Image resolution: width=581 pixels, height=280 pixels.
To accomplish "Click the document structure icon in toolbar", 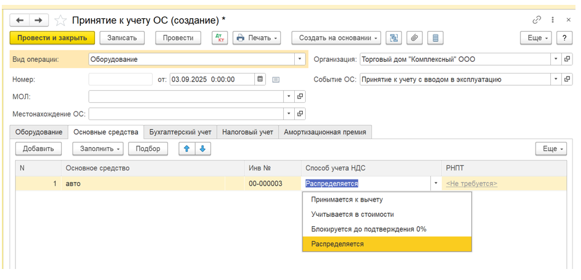I will click(x=393, y=38).
